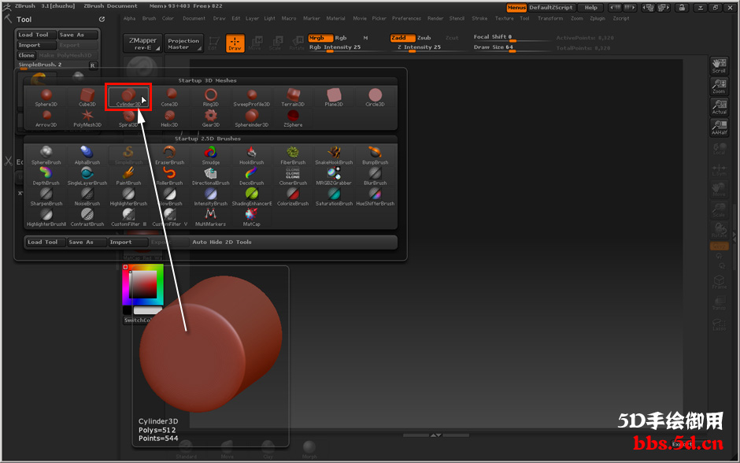Select the SingleLayerBrush

pos(87,176)
